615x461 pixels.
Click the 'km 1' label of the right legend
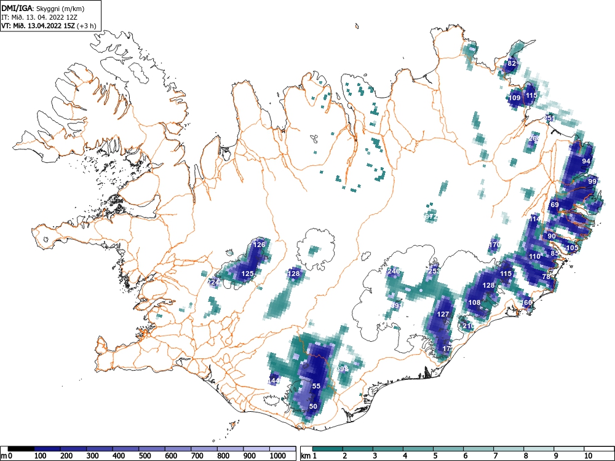pos(309,456)
